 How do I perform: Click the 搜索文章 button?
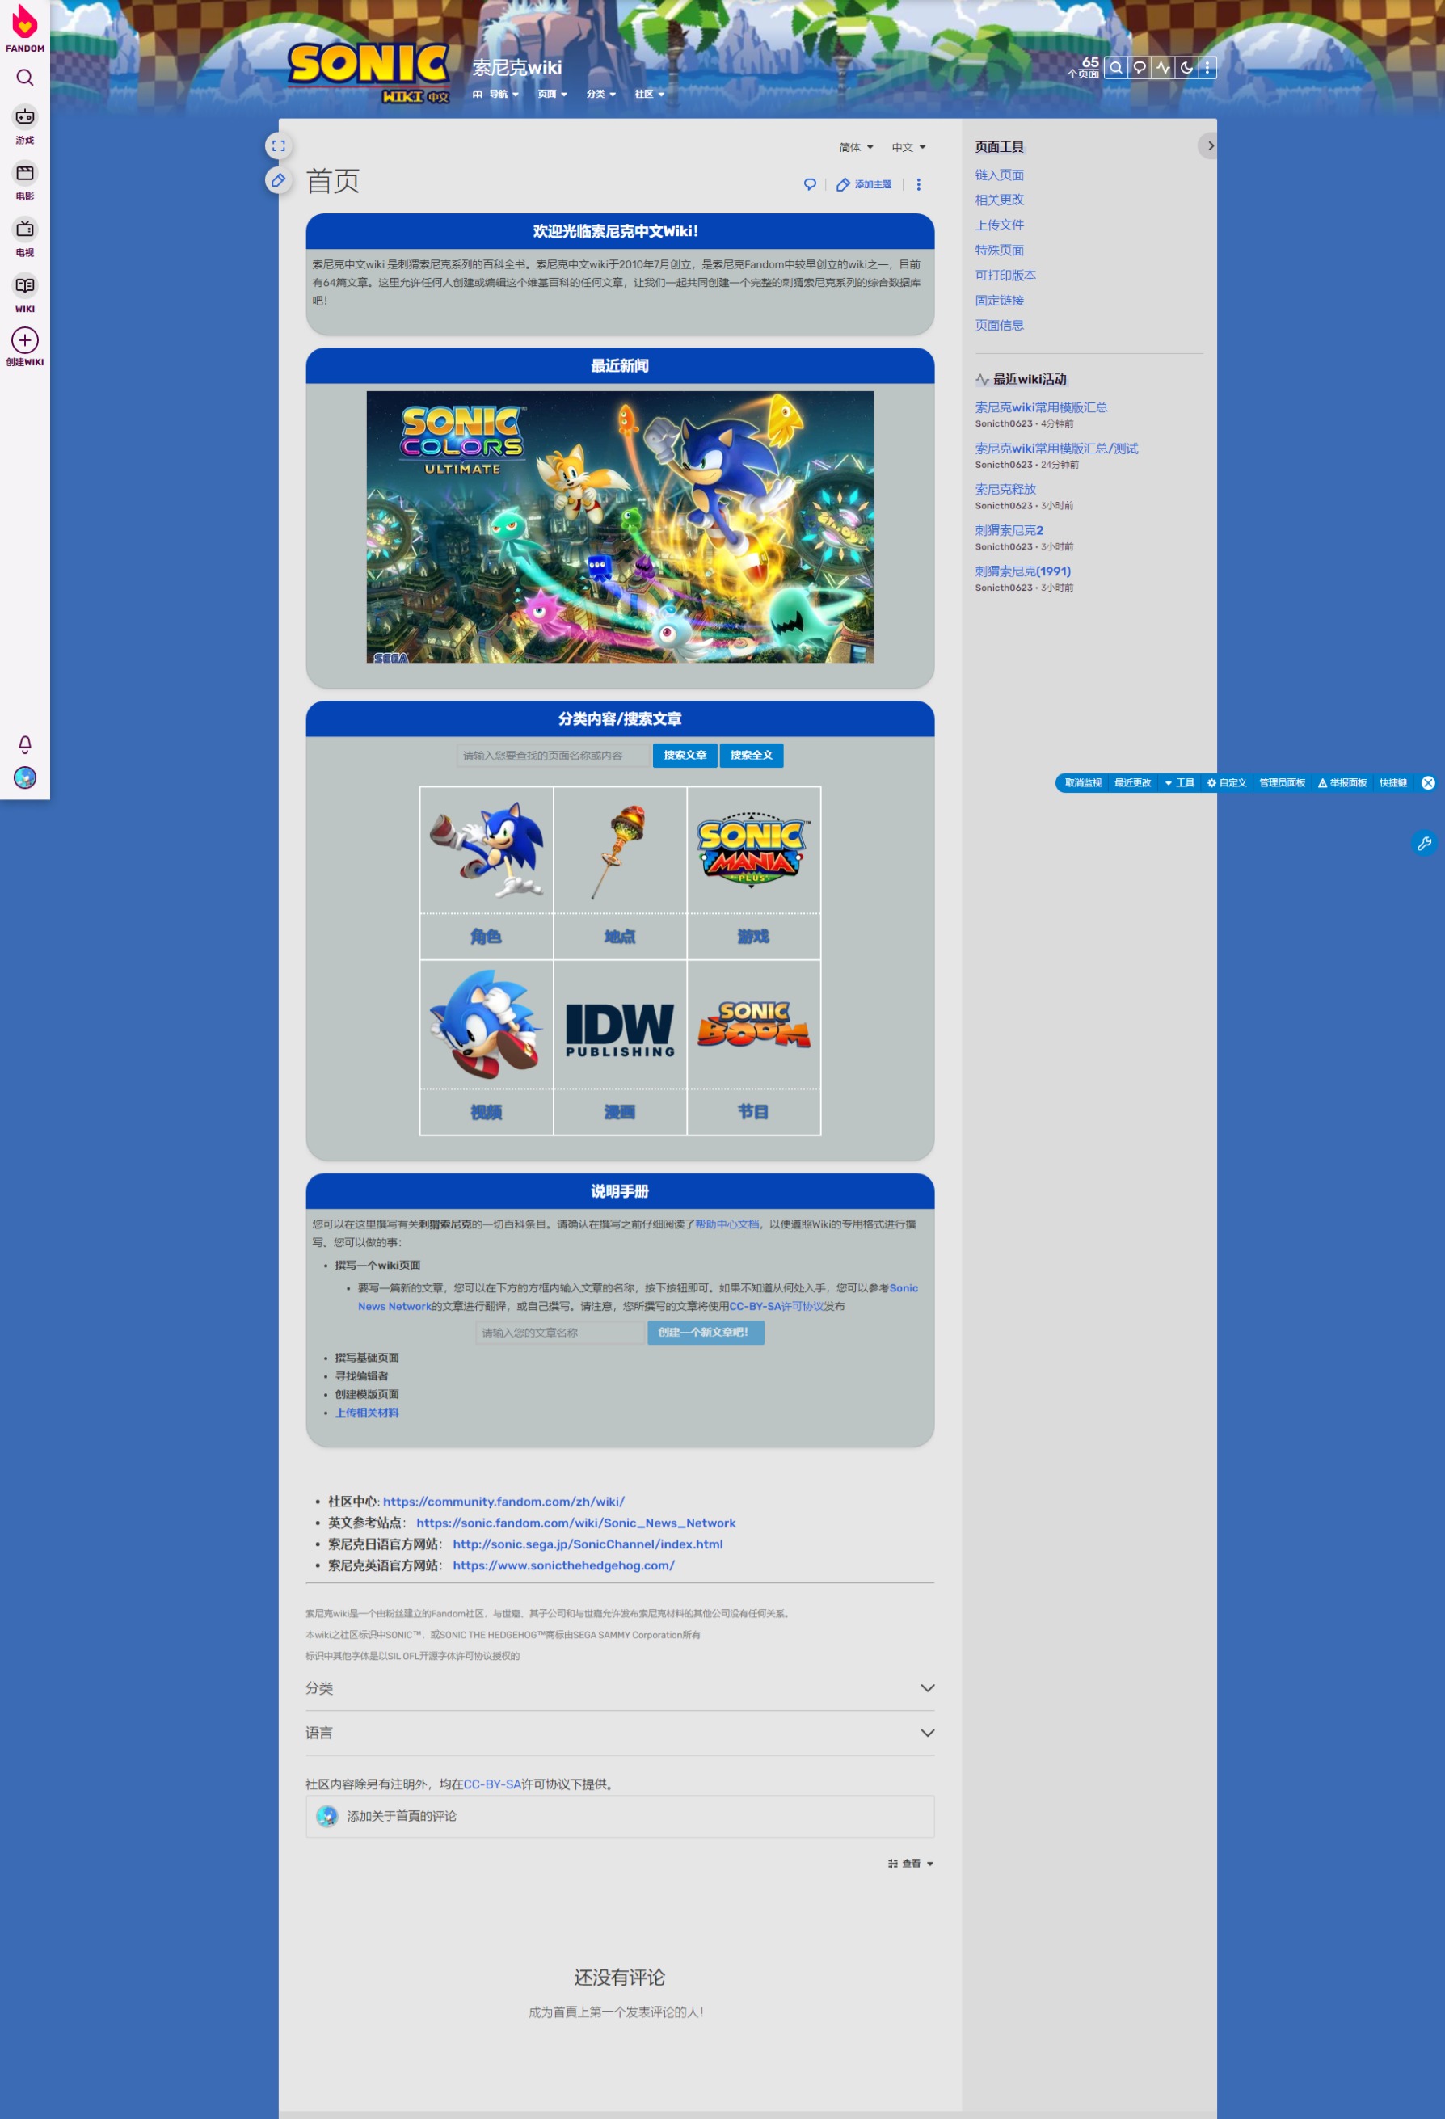(685, 755)
